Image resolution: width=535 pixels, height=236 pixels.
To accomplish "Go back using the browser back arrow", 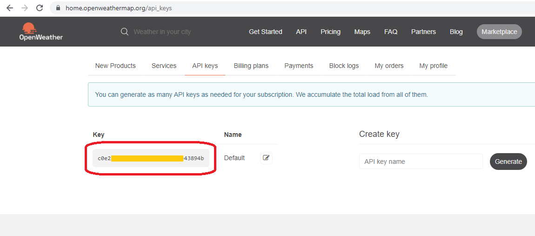I will tap(10, 8).
